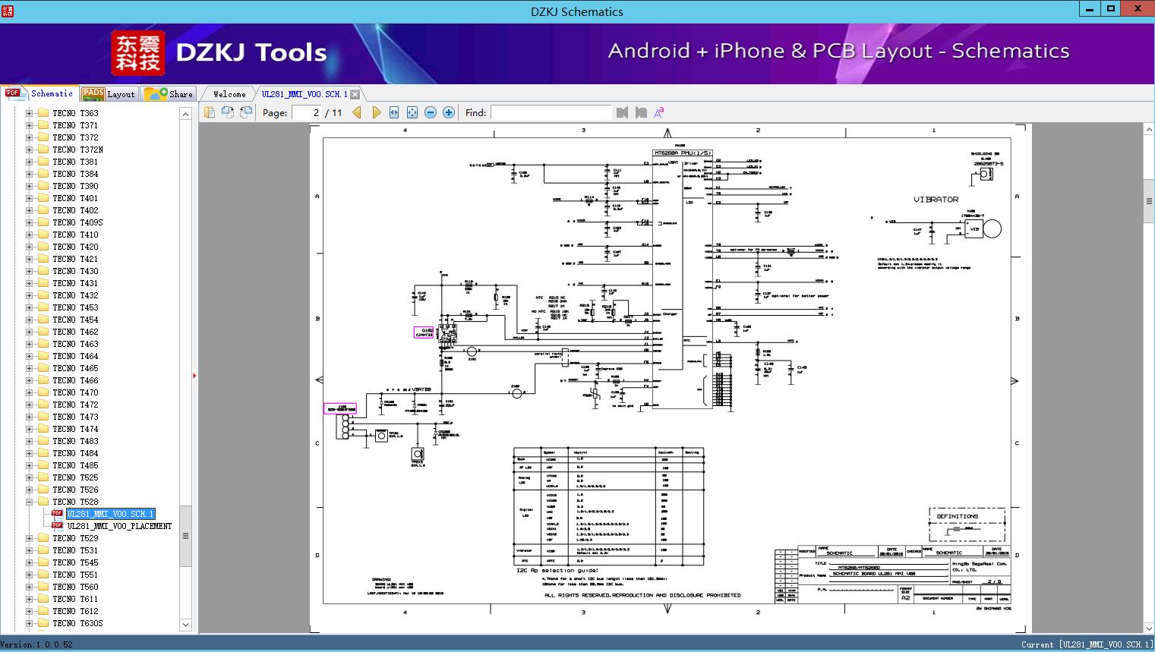Expand the TECNO T630S folder
Screen dimensions: 1155x652
click(x=30, y=623)
